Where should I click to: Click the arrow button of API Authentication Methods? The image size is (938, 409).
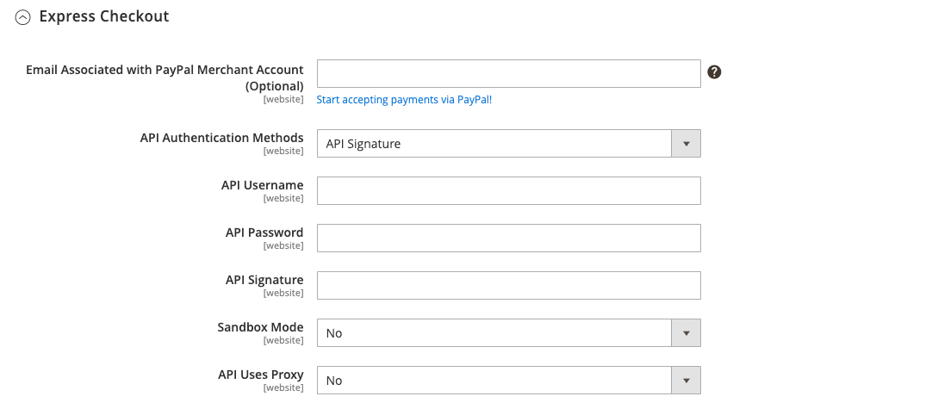(x=686, y=144)
